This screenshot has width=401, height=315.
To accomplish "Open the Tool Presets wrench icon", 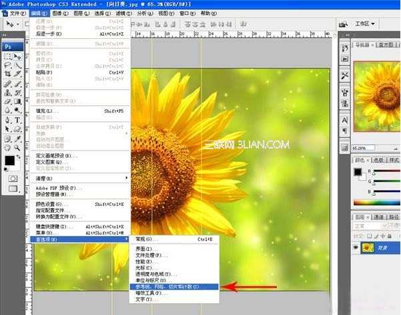I will (345, 76).
